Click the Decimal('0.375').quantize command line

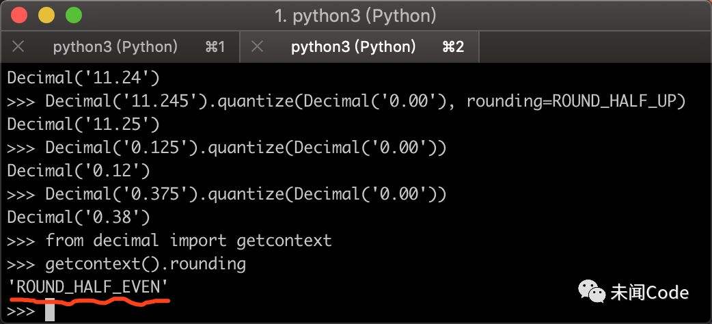tap(246, 194)
